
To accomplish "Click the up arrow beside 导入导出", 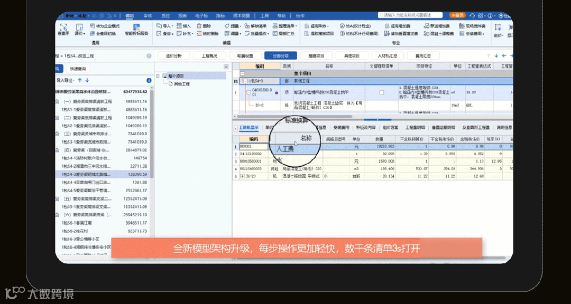I will [x=80, y=80].
